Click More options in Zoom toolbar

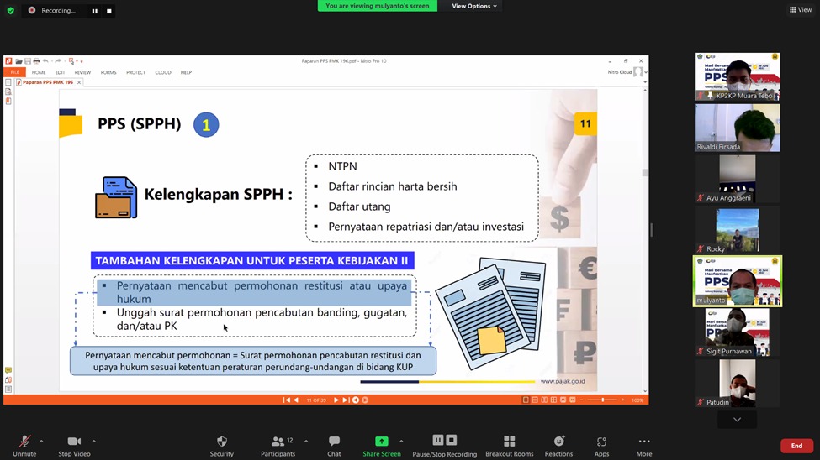[x=644, y=442]
